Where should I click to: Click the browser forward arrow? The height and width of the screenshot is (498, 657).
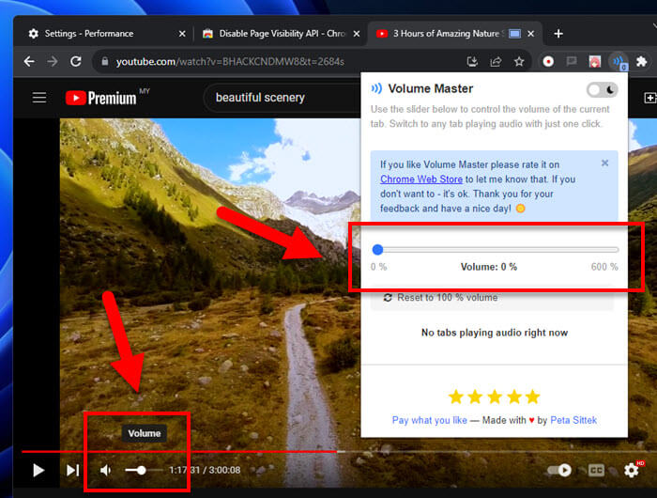coord(53,62)
